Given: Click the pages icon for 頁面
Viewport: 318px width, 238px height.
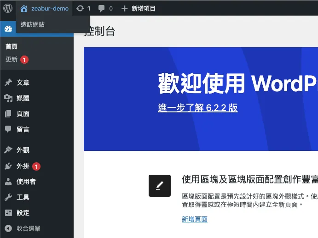Looking at the screenshot, I should pos(8,114).
